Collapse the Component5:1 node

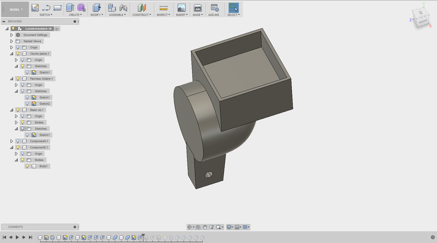pyautogui.click(x=11, y=147)
